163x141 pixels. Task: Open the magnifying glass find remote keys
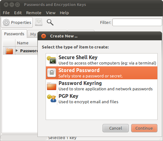pyautogui.click(x=50, y=22)
